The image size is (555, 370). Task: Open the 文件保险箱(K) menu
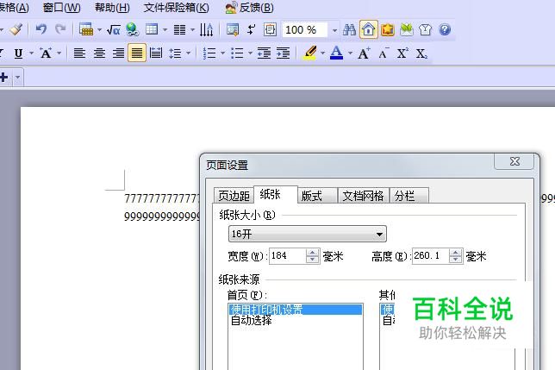177,8
